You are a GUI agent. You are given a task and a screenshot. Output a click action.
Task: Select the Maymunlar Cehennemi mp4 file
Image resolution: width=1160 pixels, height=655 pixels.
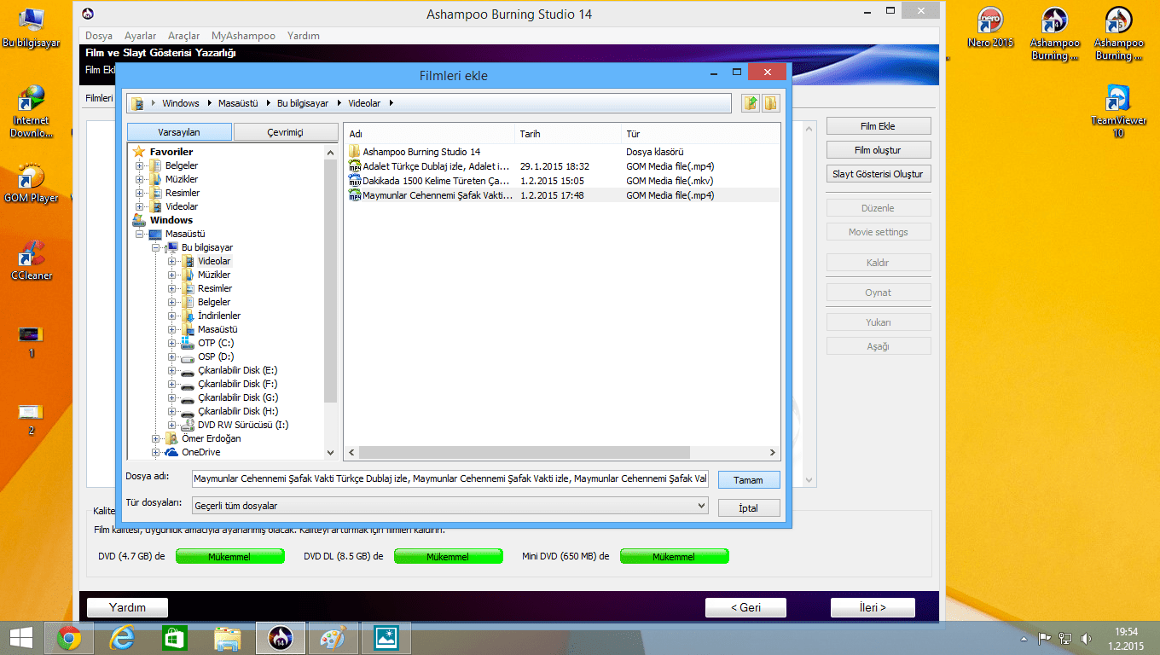point(430,195)
